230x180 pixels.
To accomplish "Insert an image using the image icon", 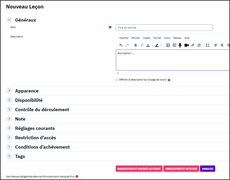I will tap(168, 45).
